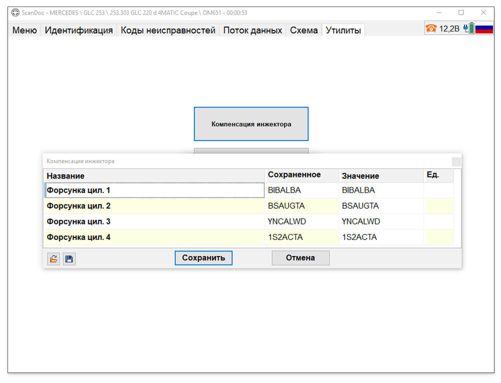Click the open folder icon in dialog
Image resolution: width=501 pixels, height=383 pixels.
(54, 258)
